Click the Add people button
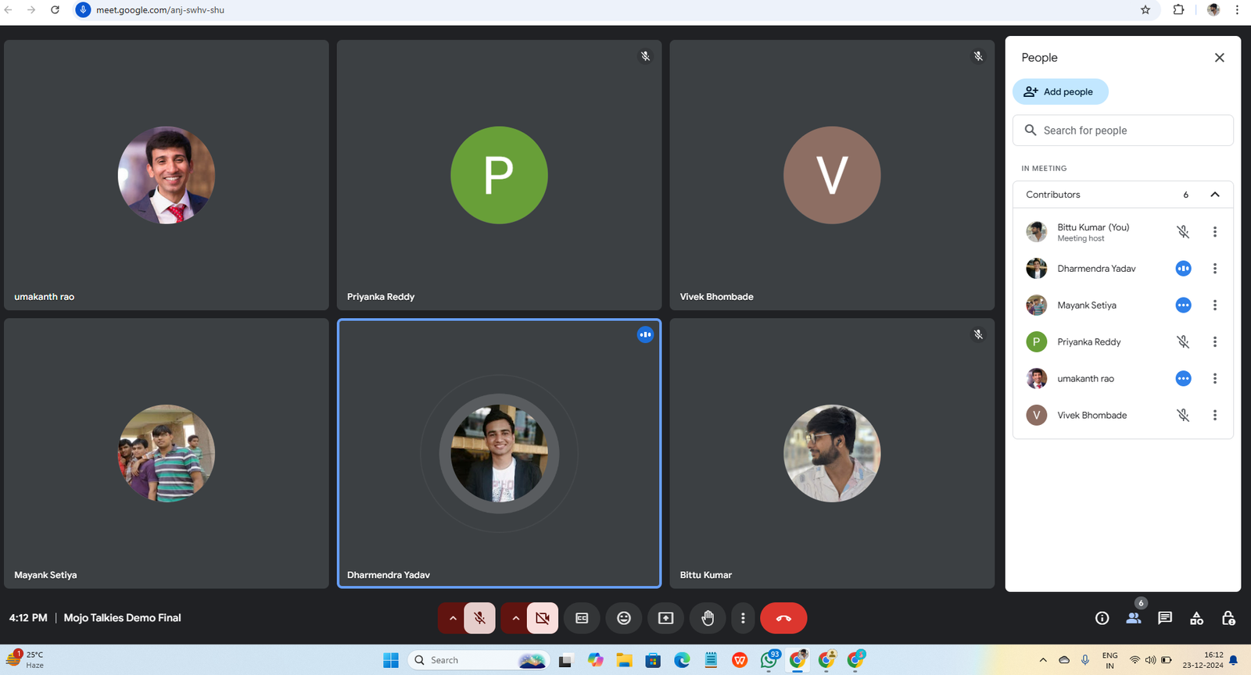 1060,91
